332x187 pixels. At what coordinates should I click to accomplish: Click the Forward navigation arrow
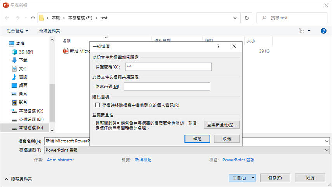[x=17, y=18]
